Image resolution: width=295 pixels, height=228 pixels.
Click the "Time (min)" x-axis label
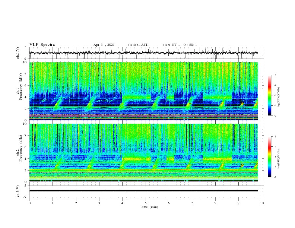[149, 207]
